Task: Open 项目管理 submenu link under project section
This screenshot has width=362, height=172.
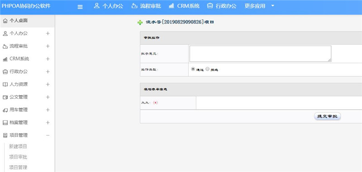Action: [x=18, y=167]
